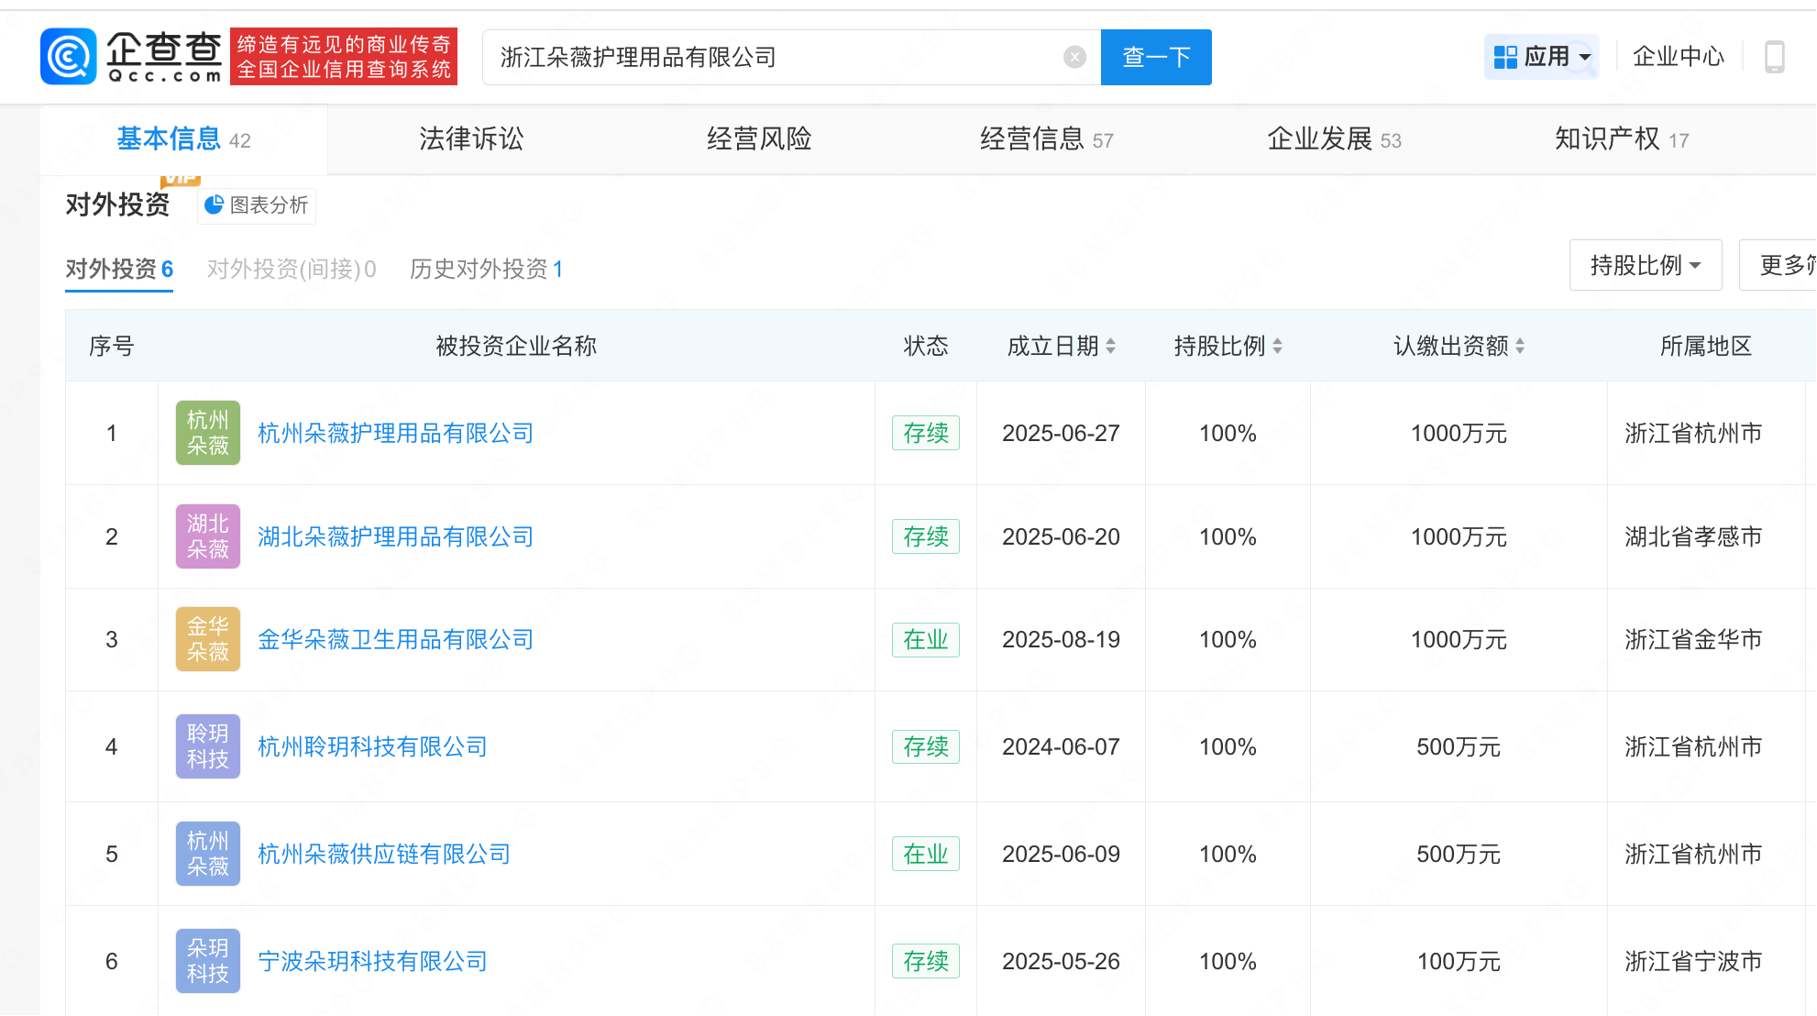1817x1016 pixels.
Task: Sort table by 成立日期 column arrows
Action: (1110, 347)
